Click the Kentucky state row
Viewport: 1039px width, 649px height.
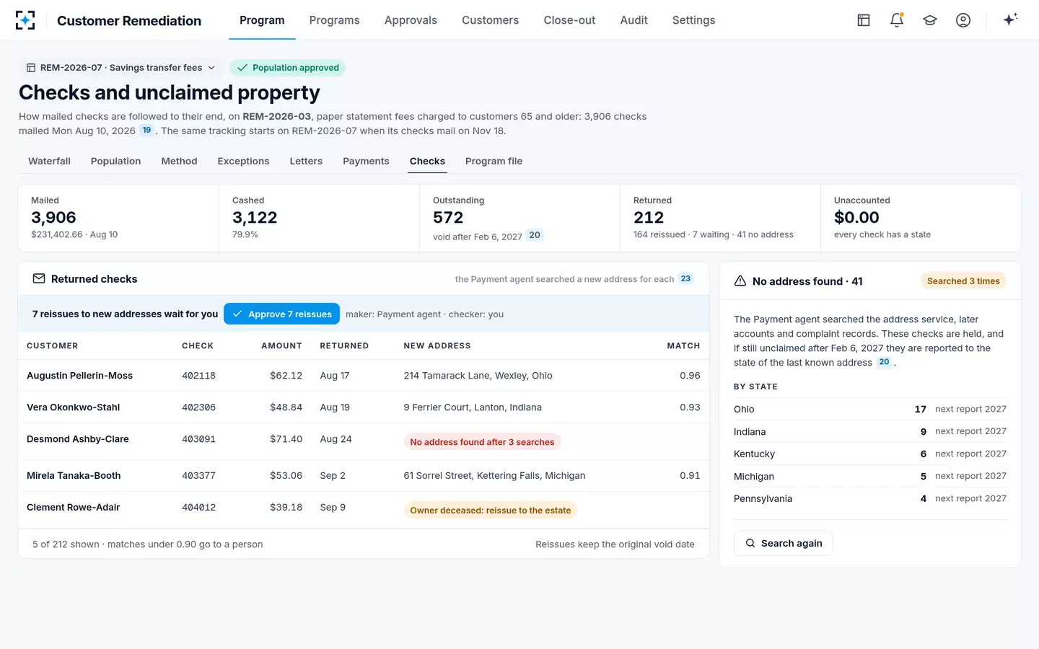(x=870, y=454)
